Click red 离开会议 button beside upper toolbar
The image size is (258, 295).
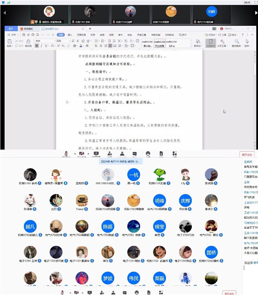click(247, 155)
